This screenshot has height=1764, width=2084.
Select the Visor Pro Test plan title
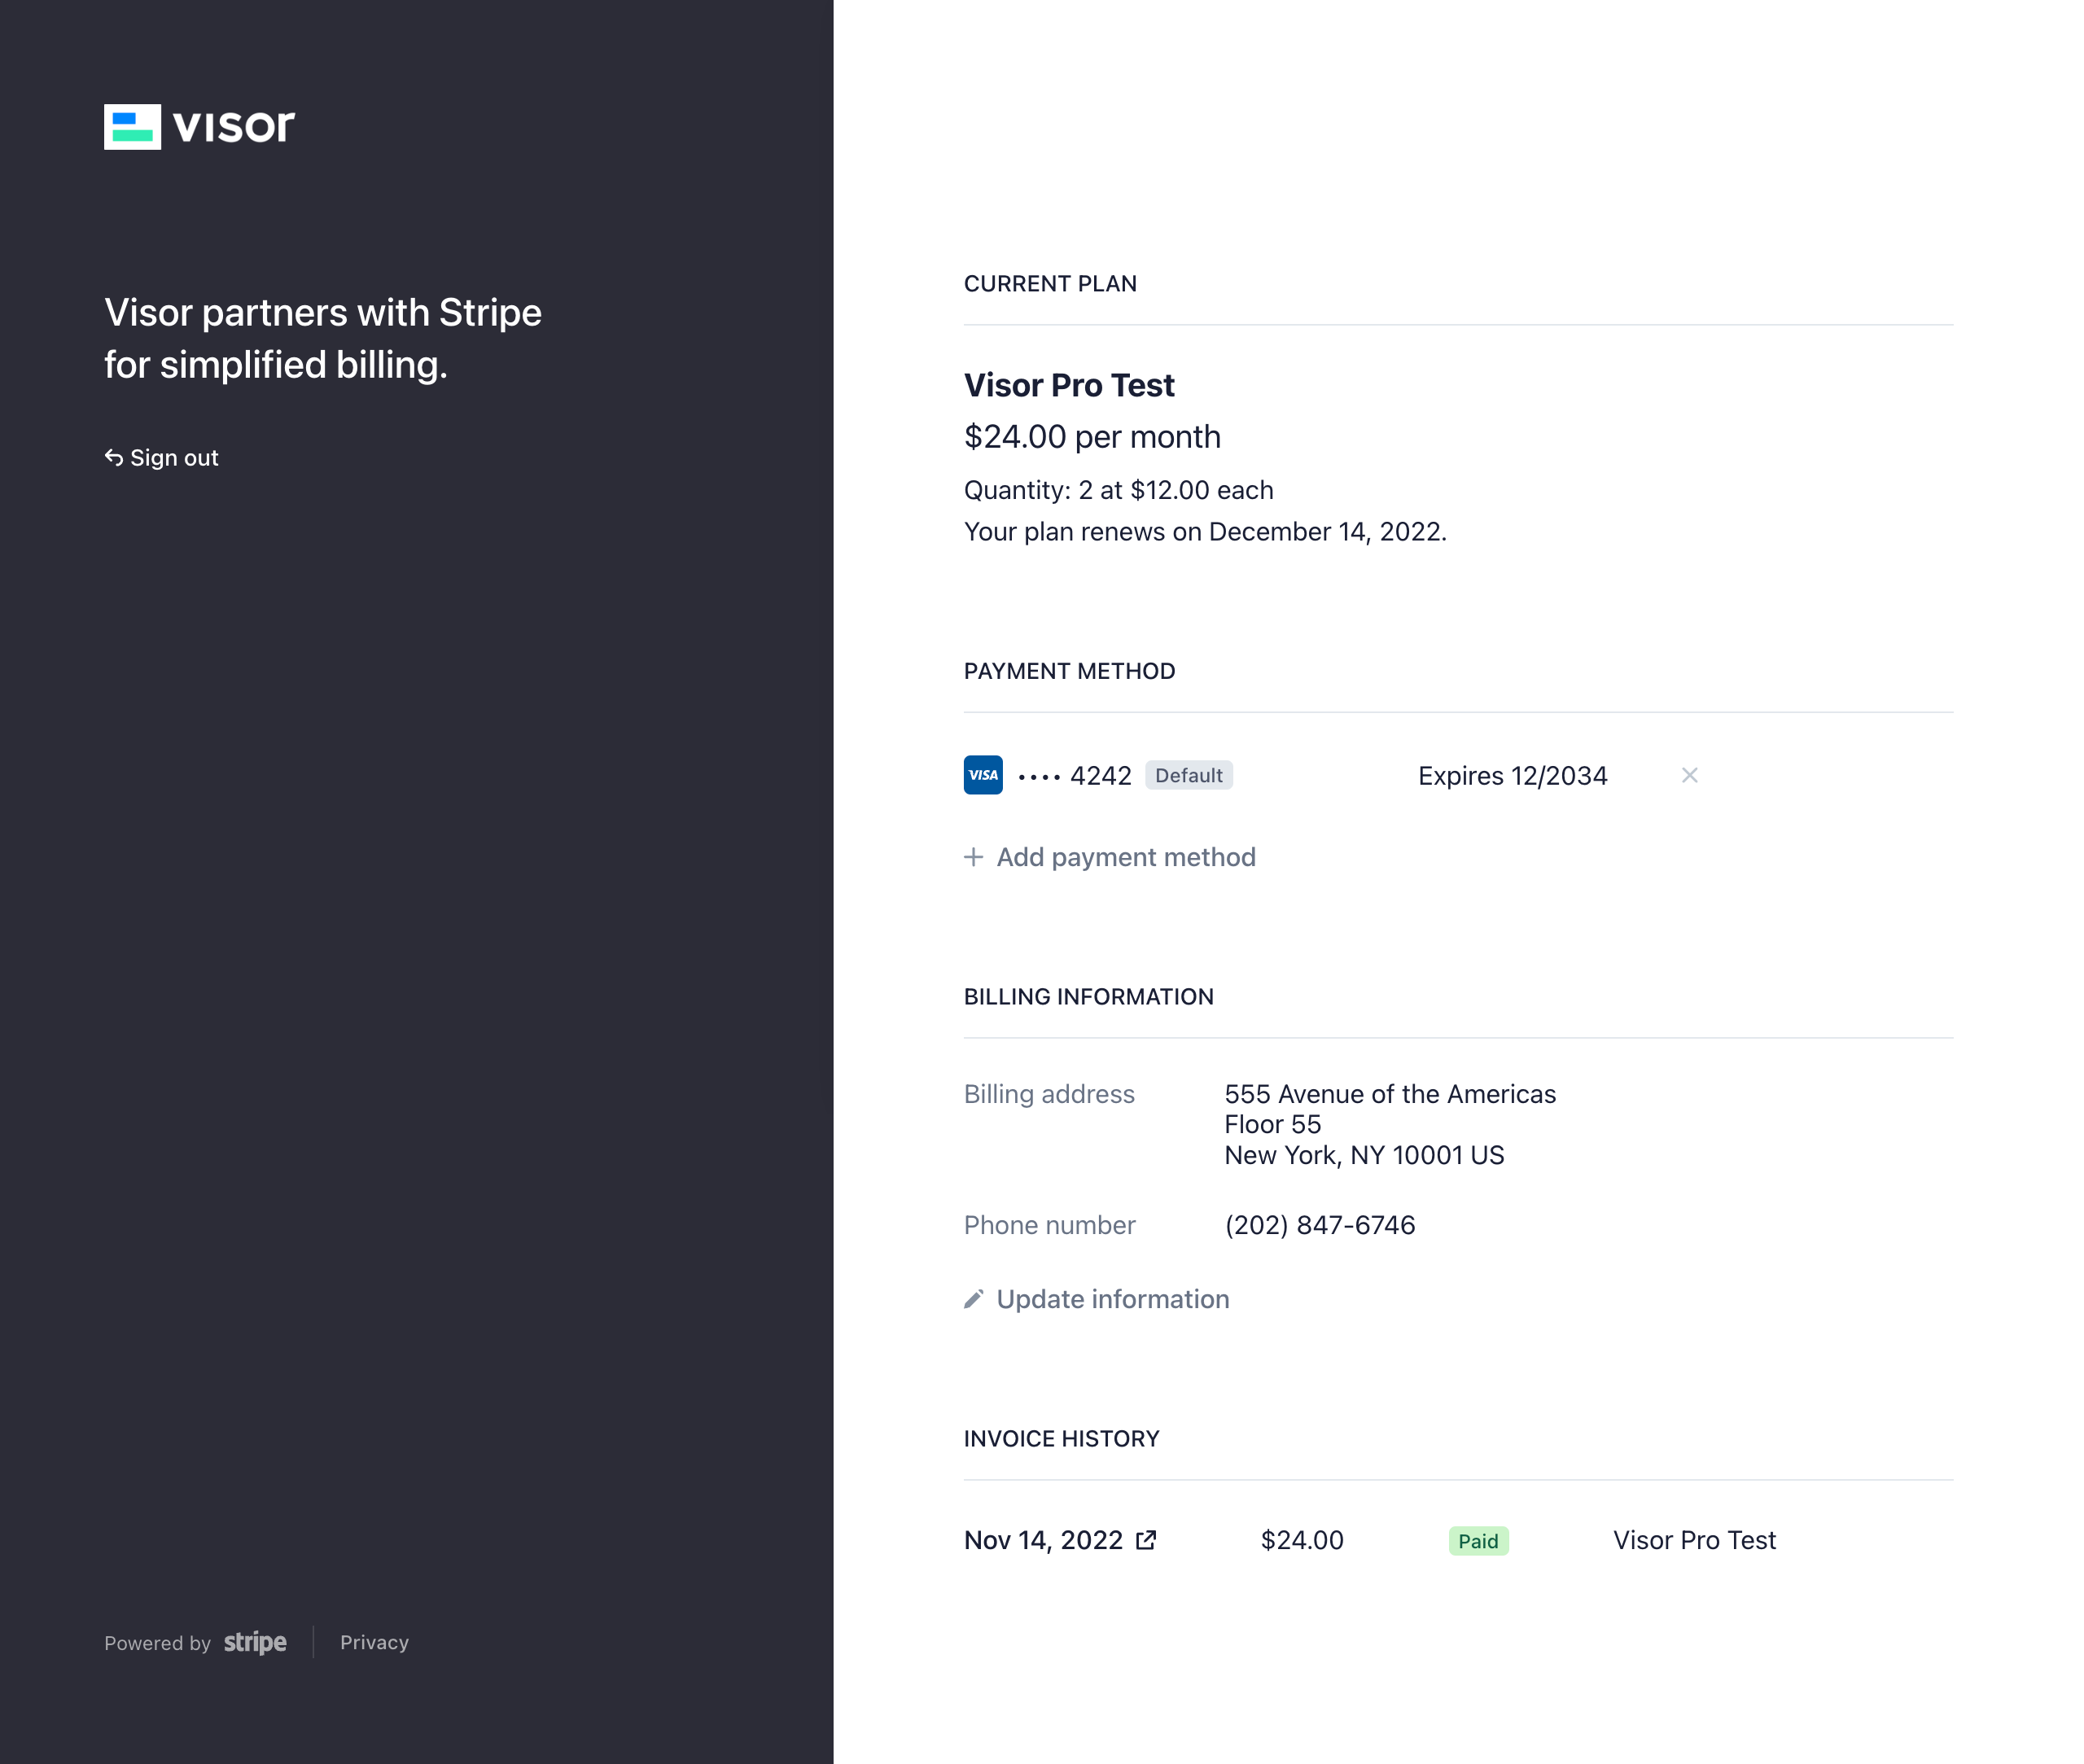[1068, 385]
